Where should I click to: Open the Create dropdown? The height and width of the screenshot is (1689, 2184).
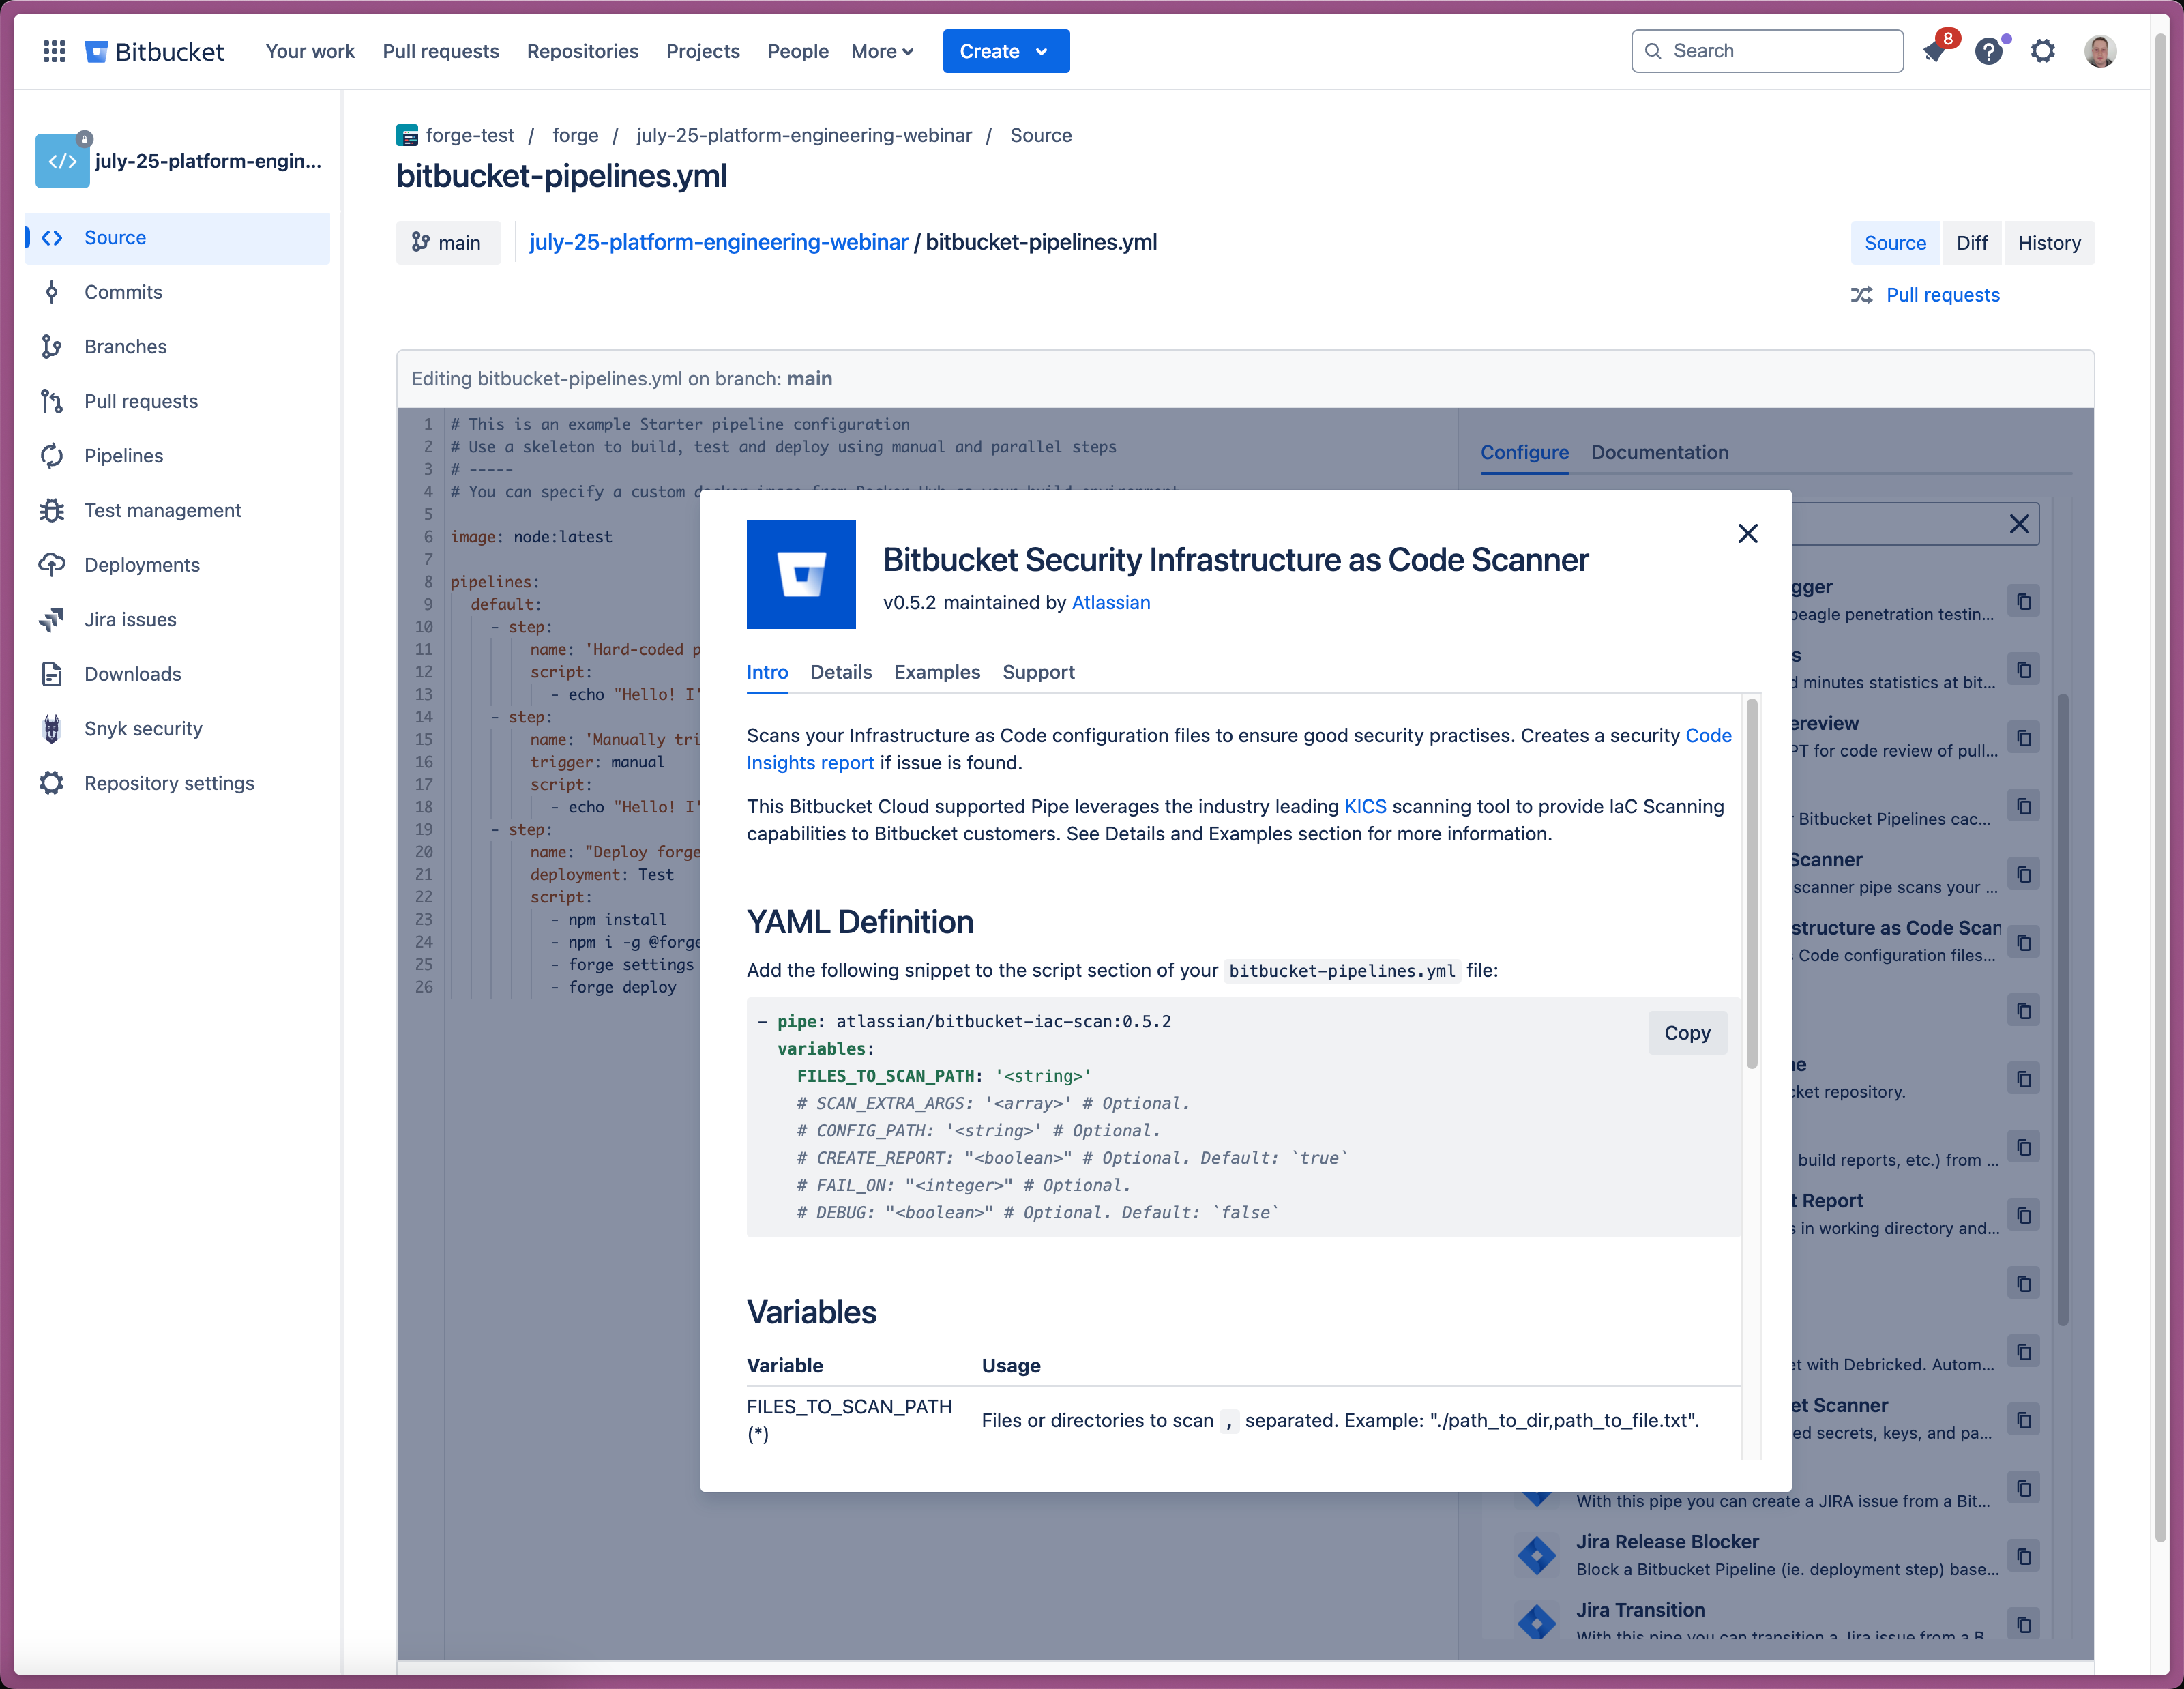coord(1005,51)
